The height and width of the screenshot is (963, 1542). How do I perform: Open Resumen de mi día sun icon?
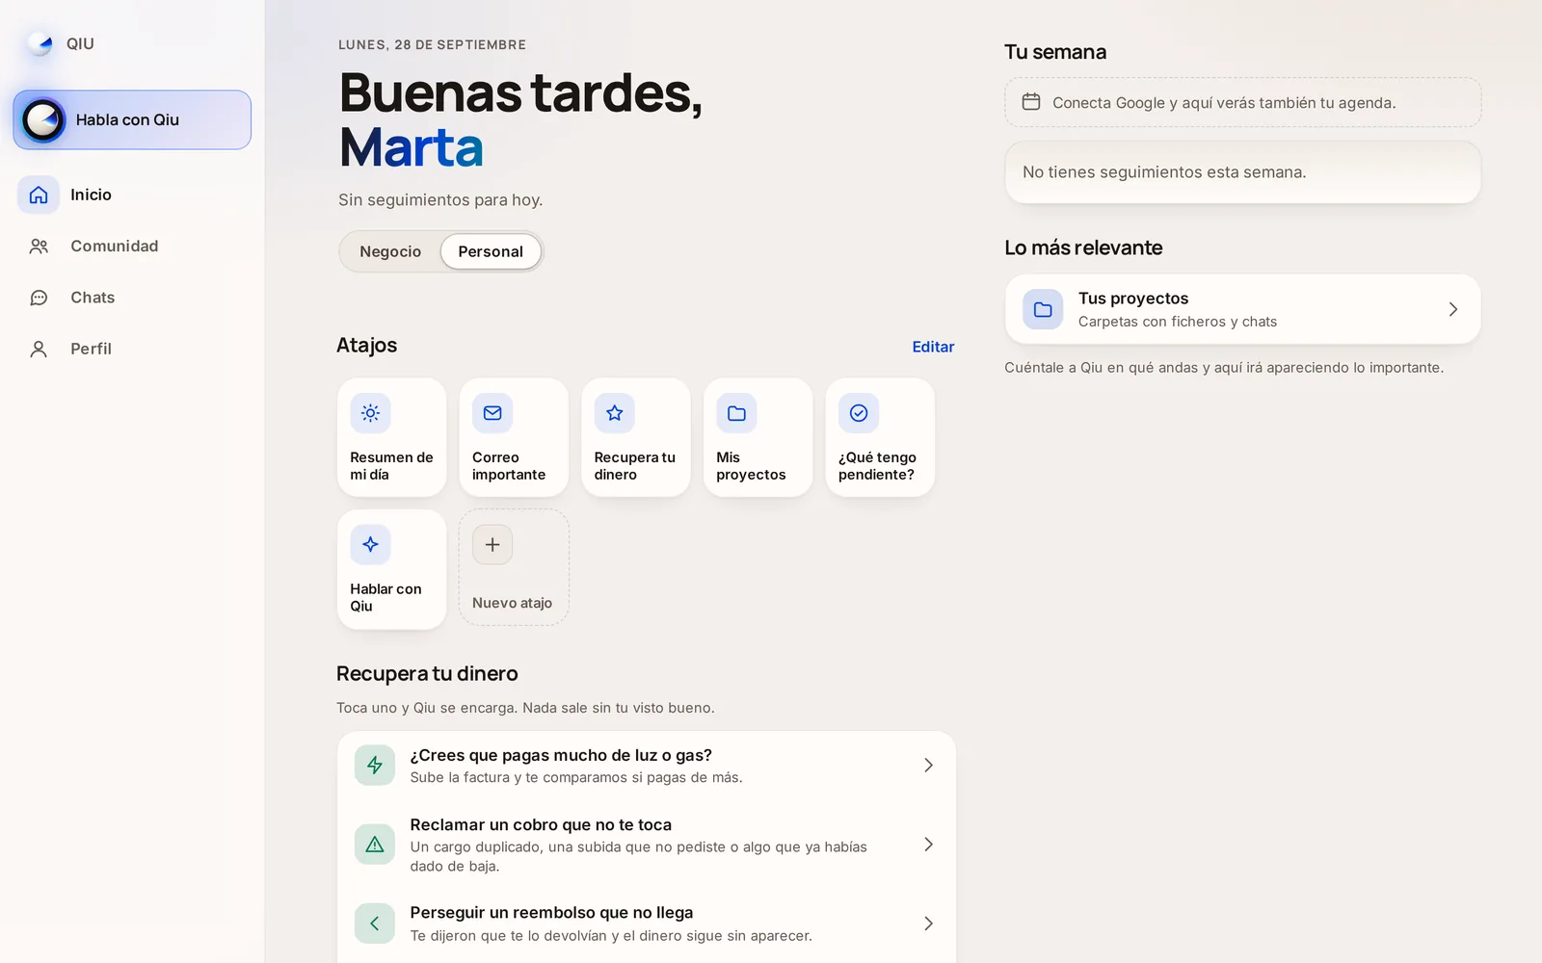[370, 413]
